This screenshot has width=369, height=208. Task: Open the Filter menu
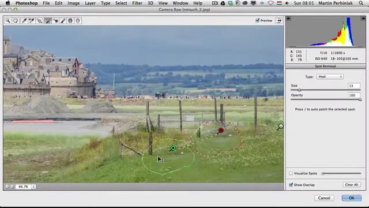tap(137, 3)
